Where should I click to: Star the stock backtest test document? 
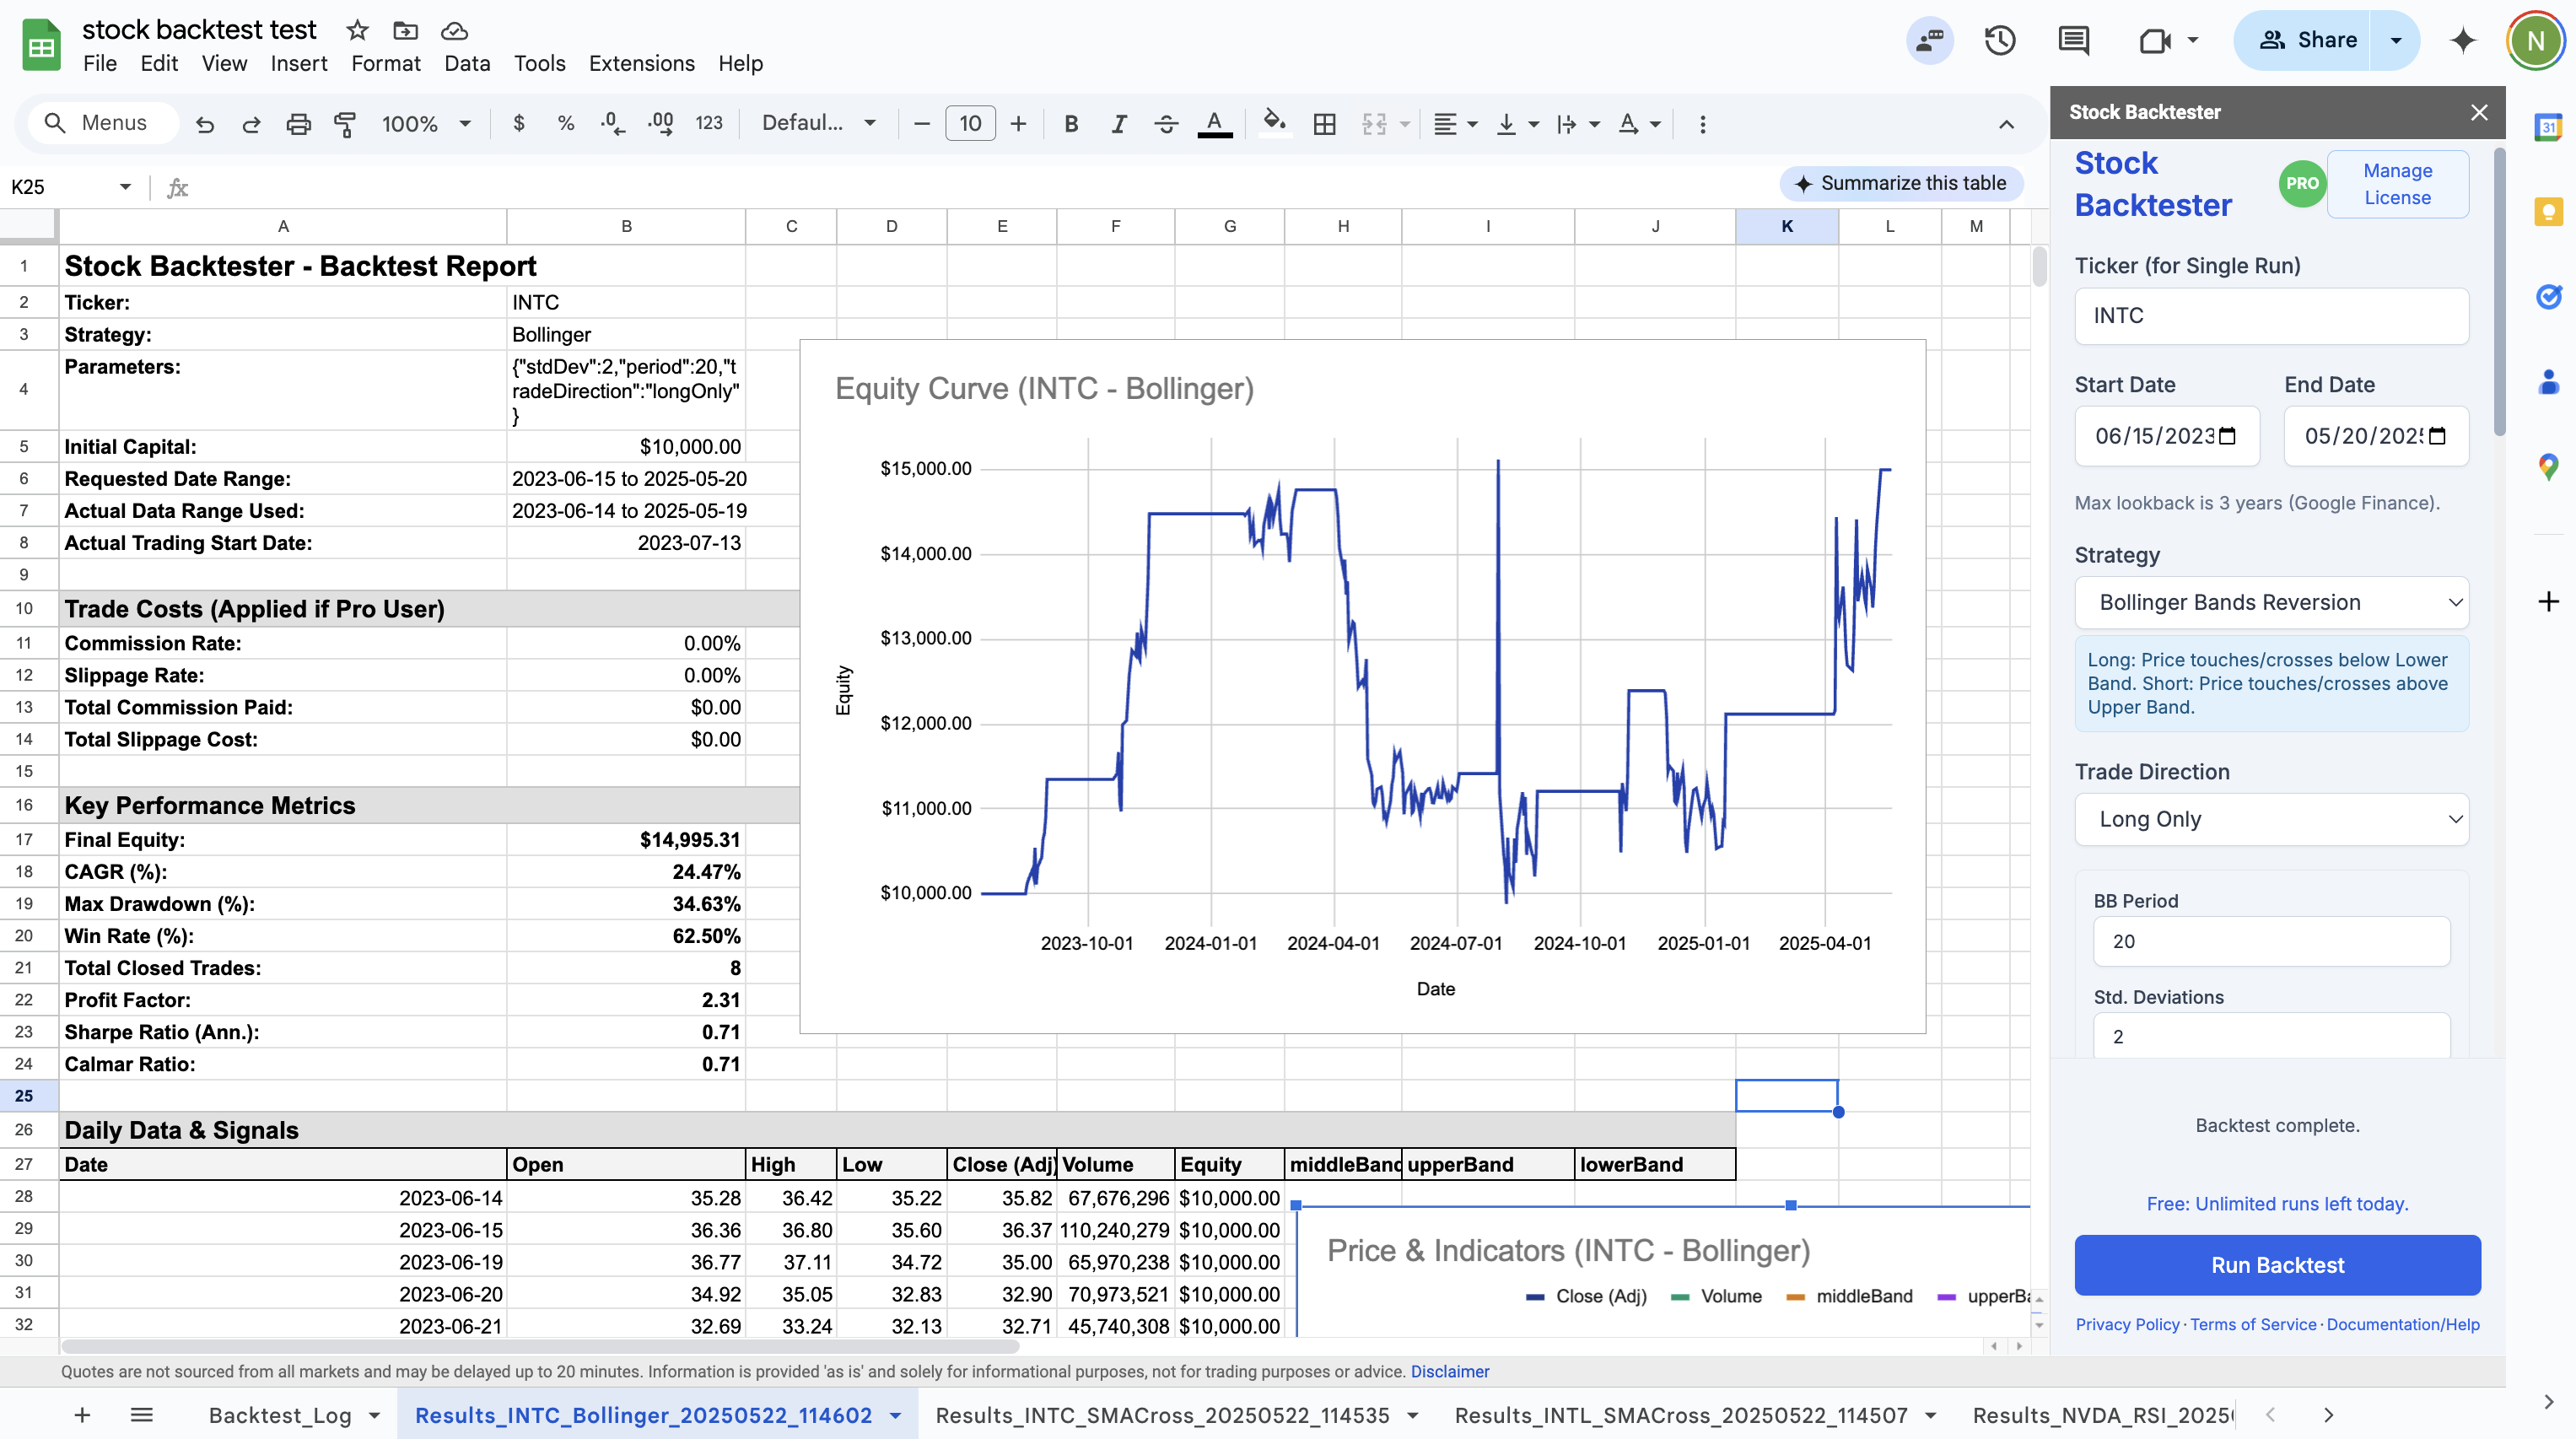click(x=357, y=30)
